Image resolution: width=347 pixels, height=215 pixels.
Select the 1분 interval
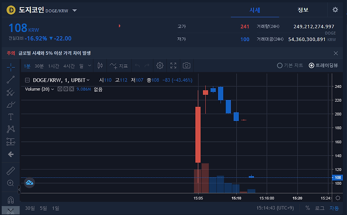click(x=27, y=66)
